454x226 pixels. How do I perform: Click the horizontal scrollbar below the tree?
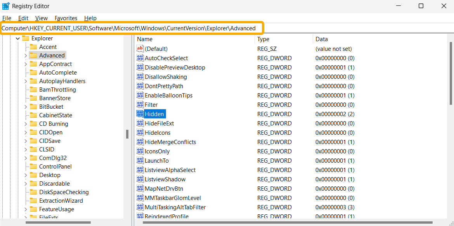[58, 223]
